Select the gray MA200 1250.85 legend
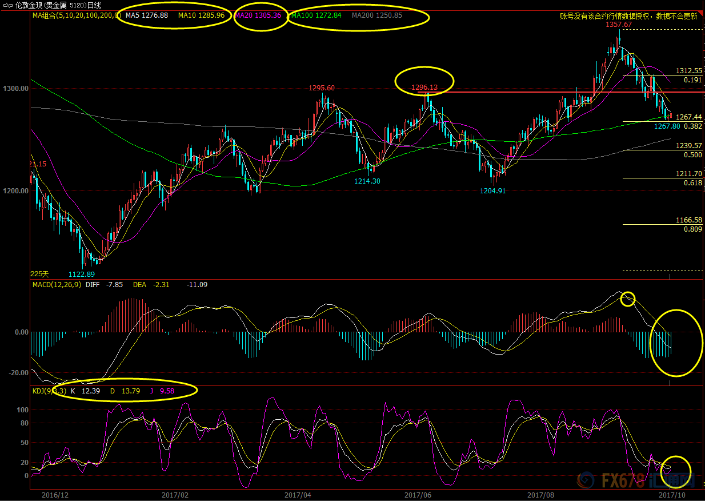705x501 pixels. coord(377,15)
